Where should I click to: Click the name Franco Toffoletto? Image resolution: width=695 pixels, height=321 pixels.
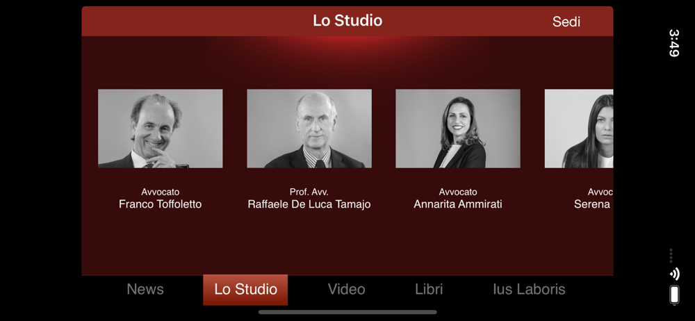point(161,204)
